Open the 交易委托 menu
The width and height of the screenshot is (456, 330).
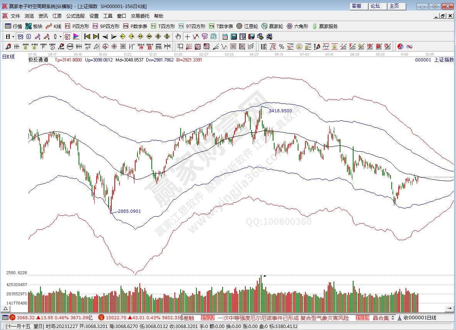pyautogui.click(x=140, y=16)
